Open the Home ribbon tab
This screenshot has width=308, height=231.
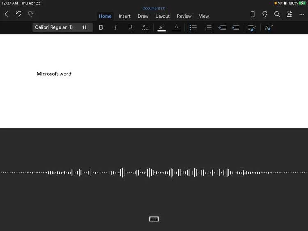click(x=105, y=16)
